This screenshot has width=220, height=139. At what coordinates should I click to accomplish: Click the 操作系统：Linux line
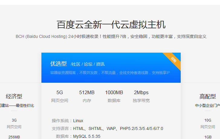pyautogui.click(x=67, y=121)
